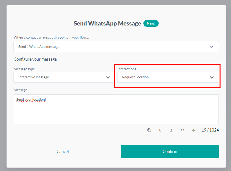The height and width of the screenshot is (171, 231).
Task: Open the emoji picker icon
Action: click(149, 130)
